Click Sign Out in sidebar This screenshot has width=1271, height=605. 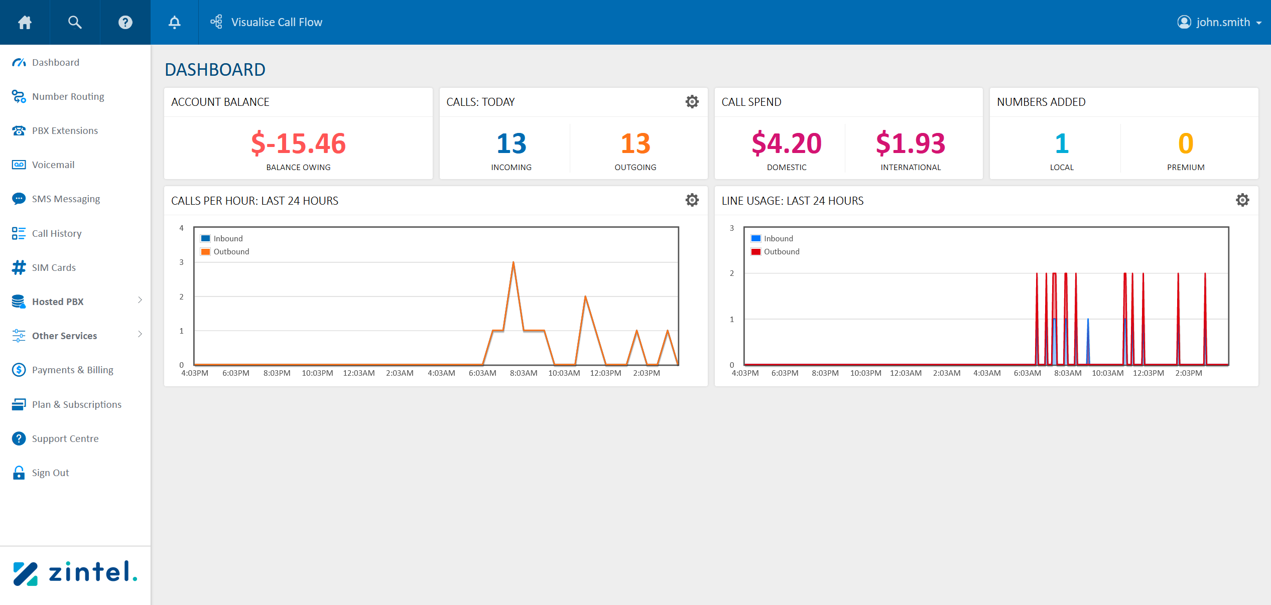pos(50,473)
